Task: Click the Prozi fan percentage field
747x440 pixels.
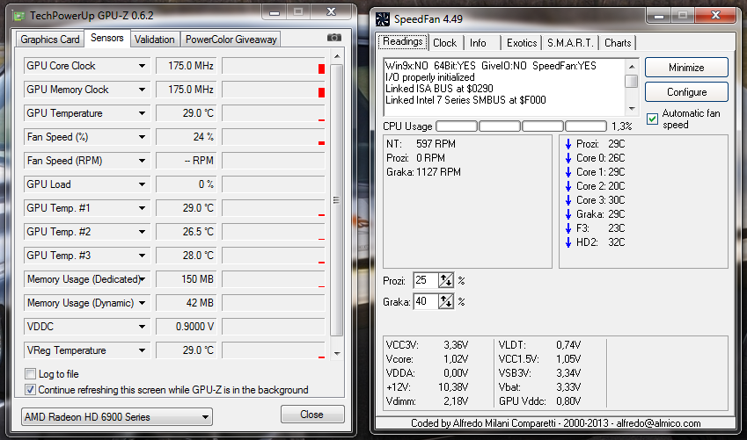Action: [x=426, y=281]
